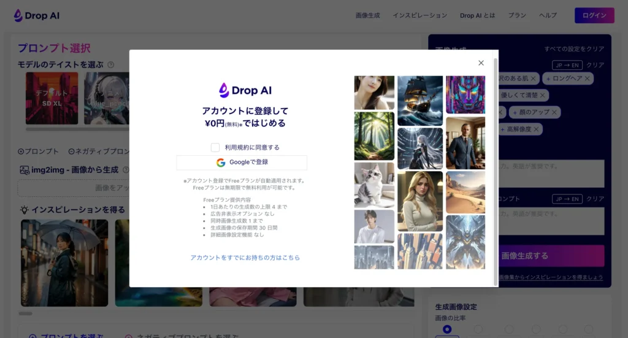Click the upper クリア link beside prompt tags
The image size is (628, 338).
[595, 65]
